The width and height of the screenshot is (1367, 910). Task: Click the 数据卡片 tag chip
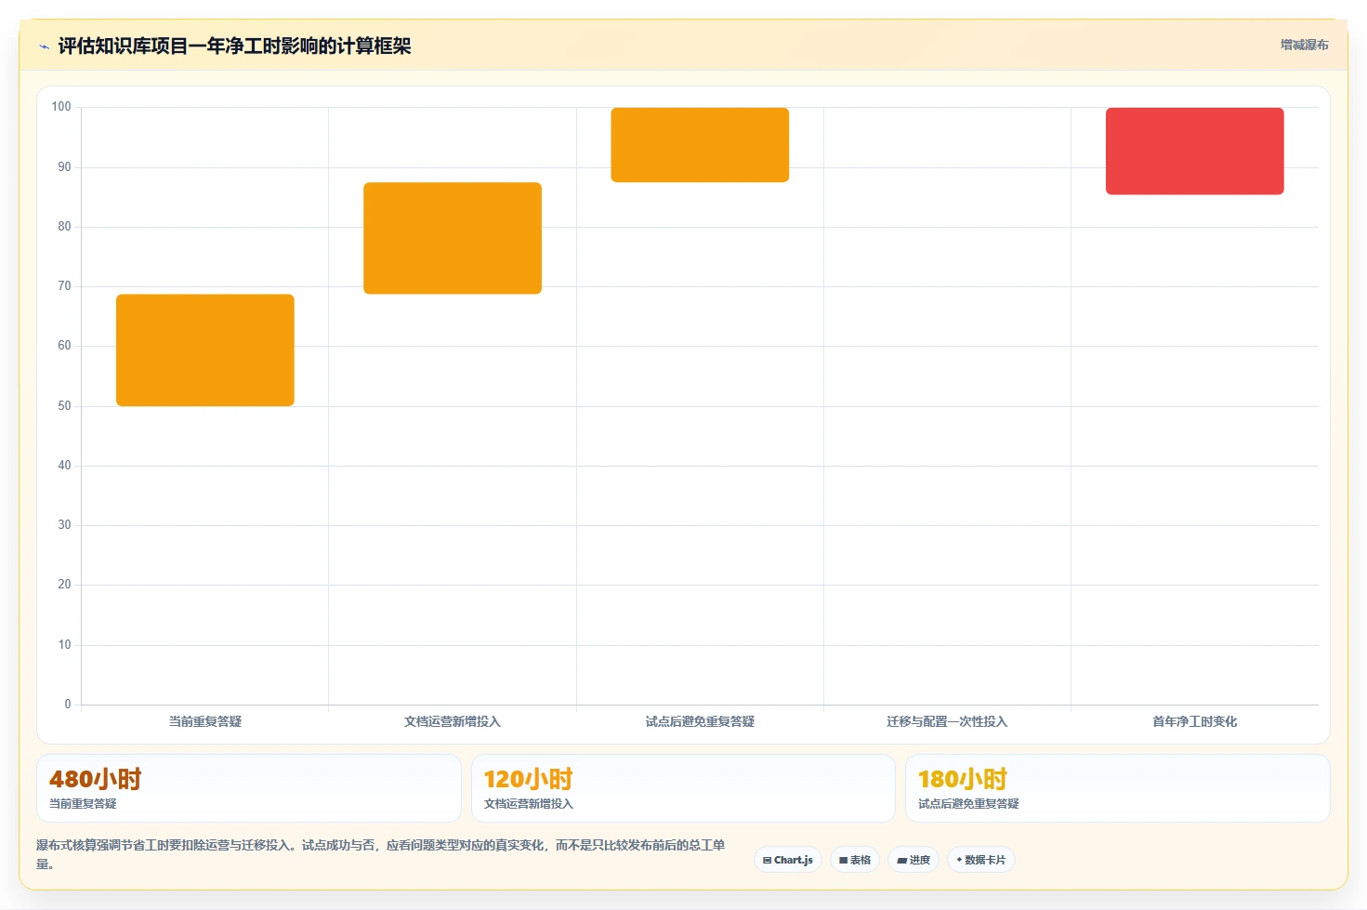pos(981,860)
